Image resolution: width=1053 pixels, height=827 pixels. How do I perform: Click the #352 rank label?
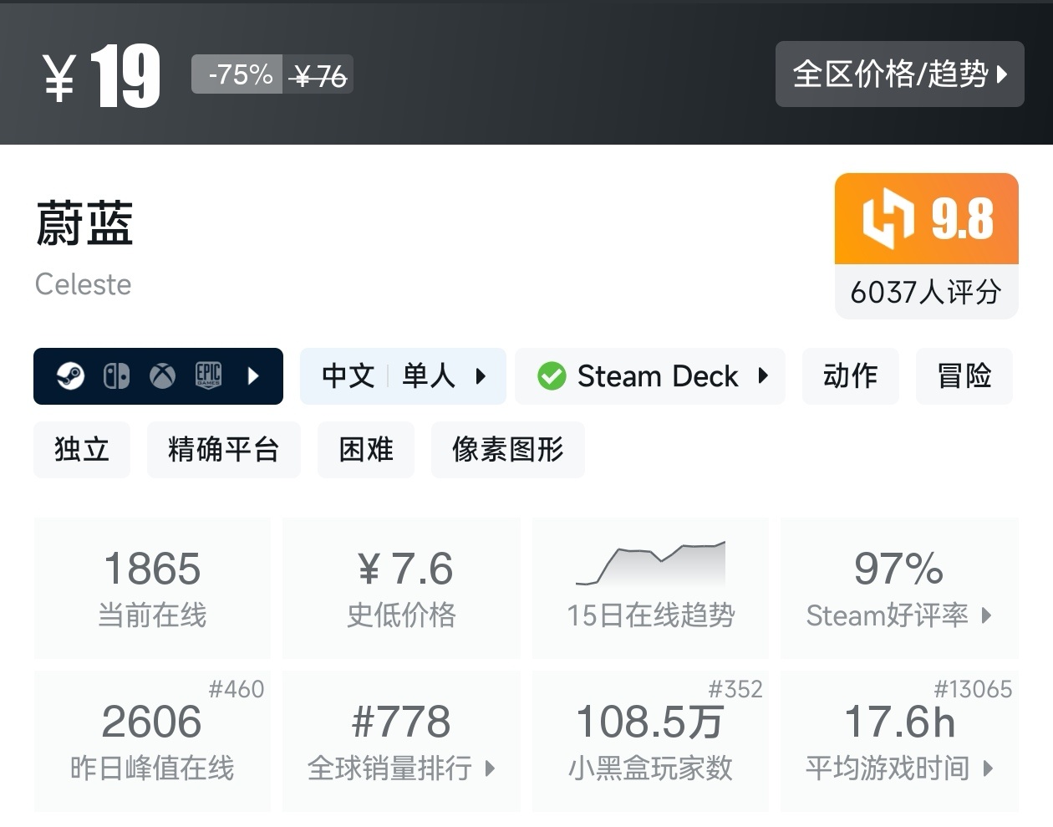pyautogui.click(x=735, y=689)
